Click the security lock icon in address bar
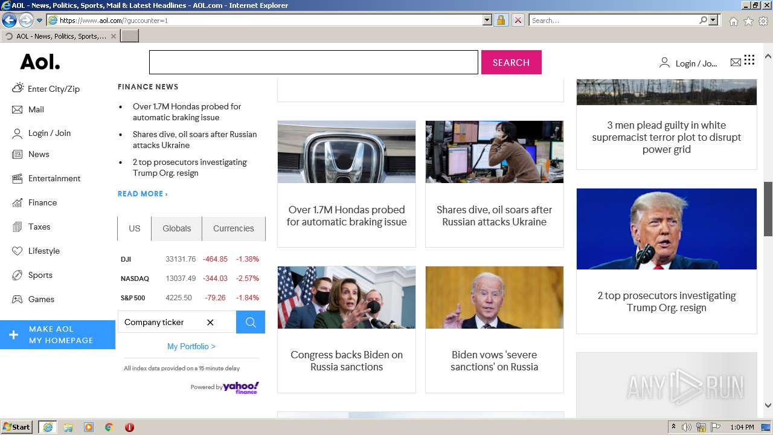773x435 pixels. coord(501,20)
